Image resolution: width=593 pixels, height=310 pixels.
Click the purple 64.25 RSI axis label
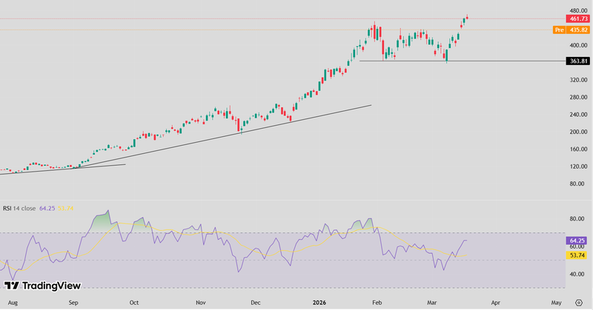577,240
